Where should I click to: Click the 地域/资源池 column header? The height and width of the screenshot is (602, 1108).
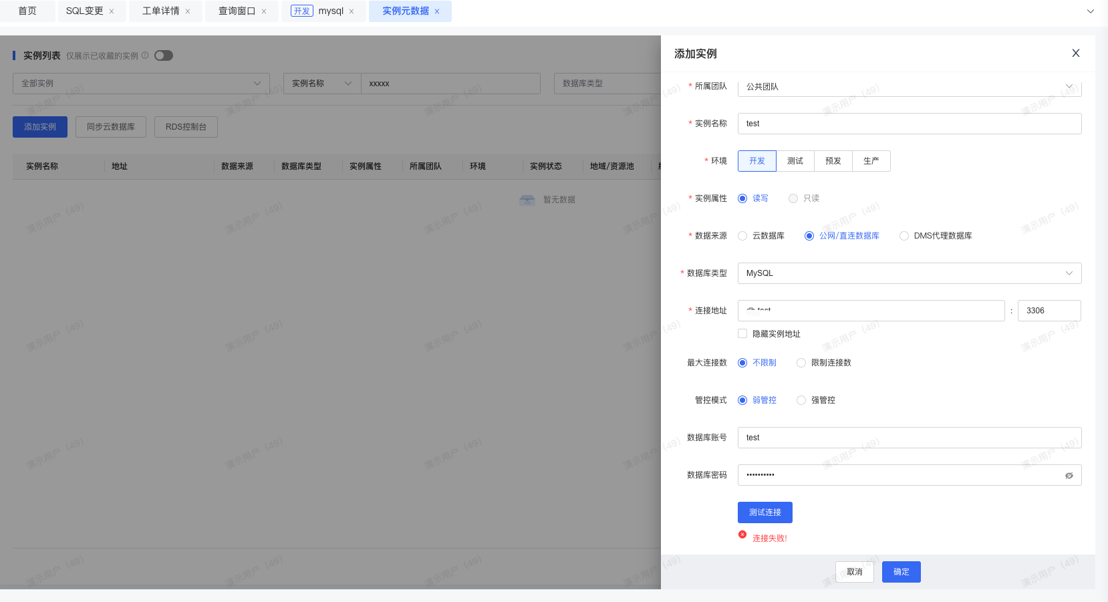point(612,166)
